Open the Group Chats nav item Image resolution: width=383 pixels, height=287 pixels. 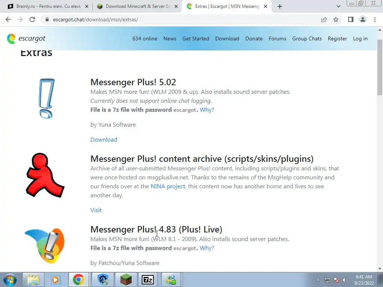point(307,38)
